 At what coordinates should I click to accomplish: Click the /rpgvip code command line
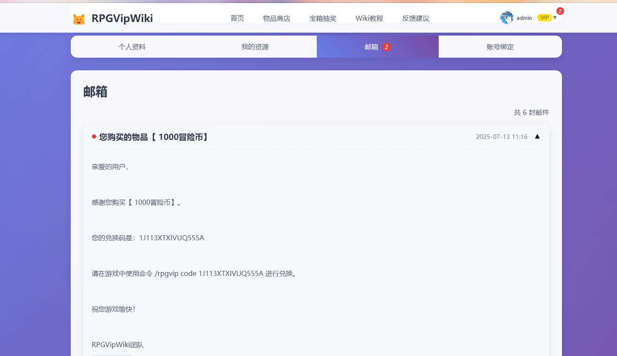195,273
